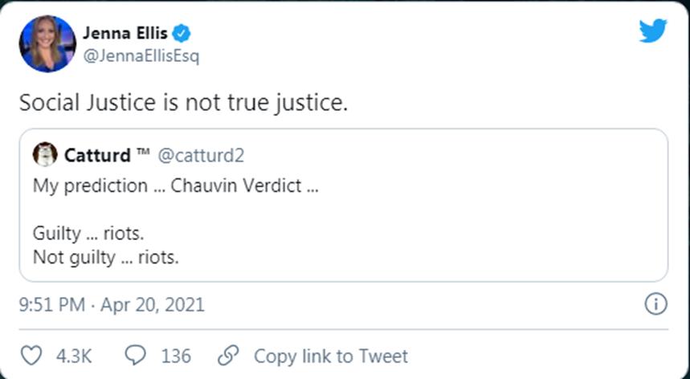
Task: Open the tweet info circle icon
Action: 655,304
